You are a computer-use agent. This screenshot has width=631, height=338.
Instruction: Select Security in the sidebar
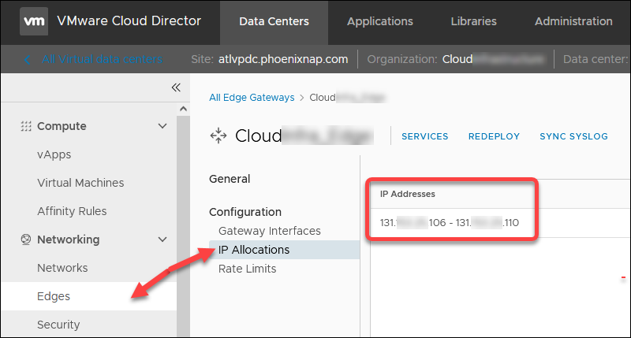point(58,325)
